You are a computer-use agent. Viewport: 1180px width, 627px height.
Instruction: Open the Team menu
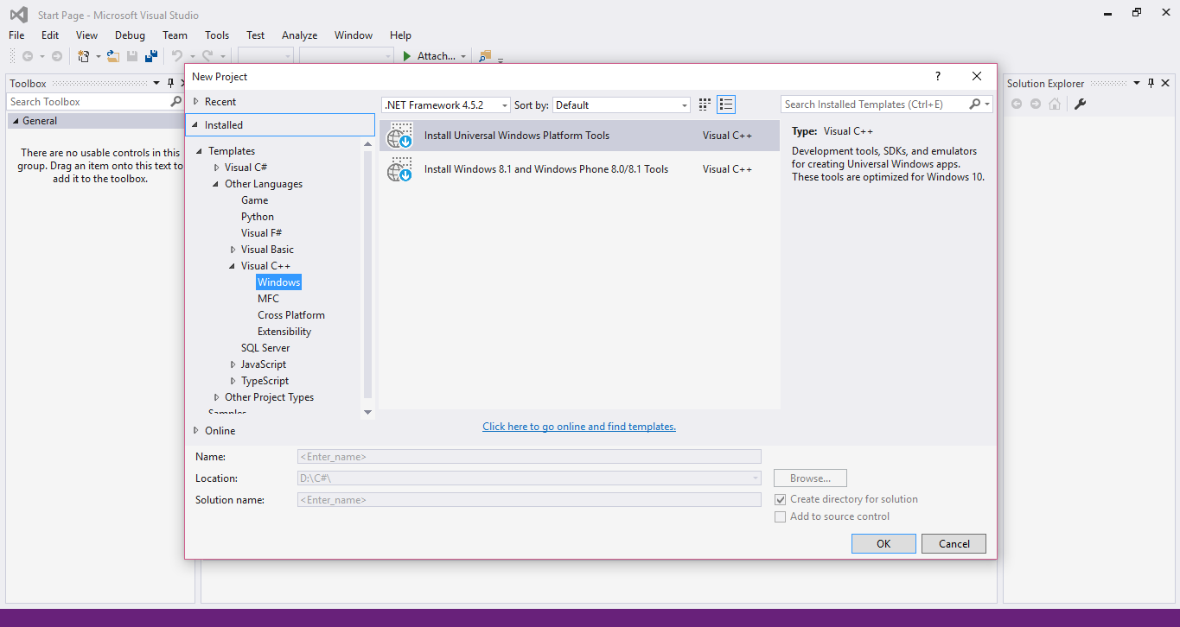pyautogui.click(x=175, y=35)
